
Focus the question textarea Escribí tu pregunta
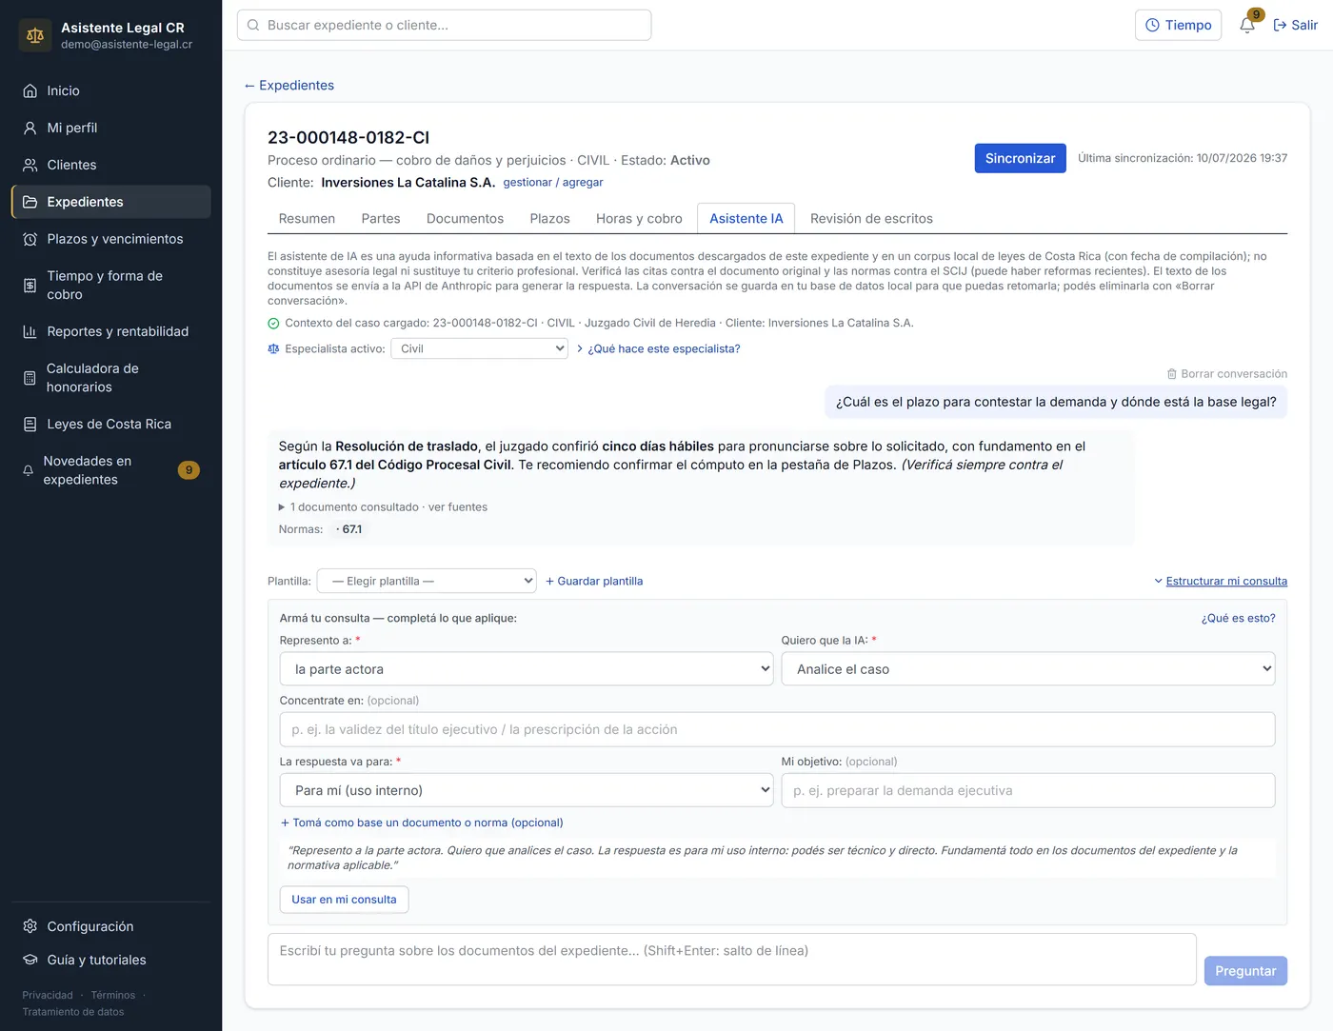(x=731, y=959)
